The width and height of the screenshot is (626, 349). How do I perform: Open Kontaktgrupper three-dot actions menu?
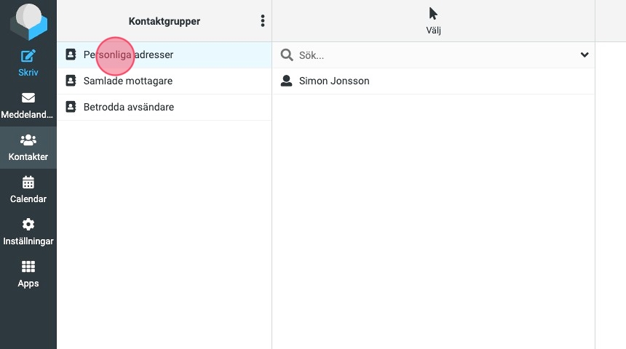point(263,21)
